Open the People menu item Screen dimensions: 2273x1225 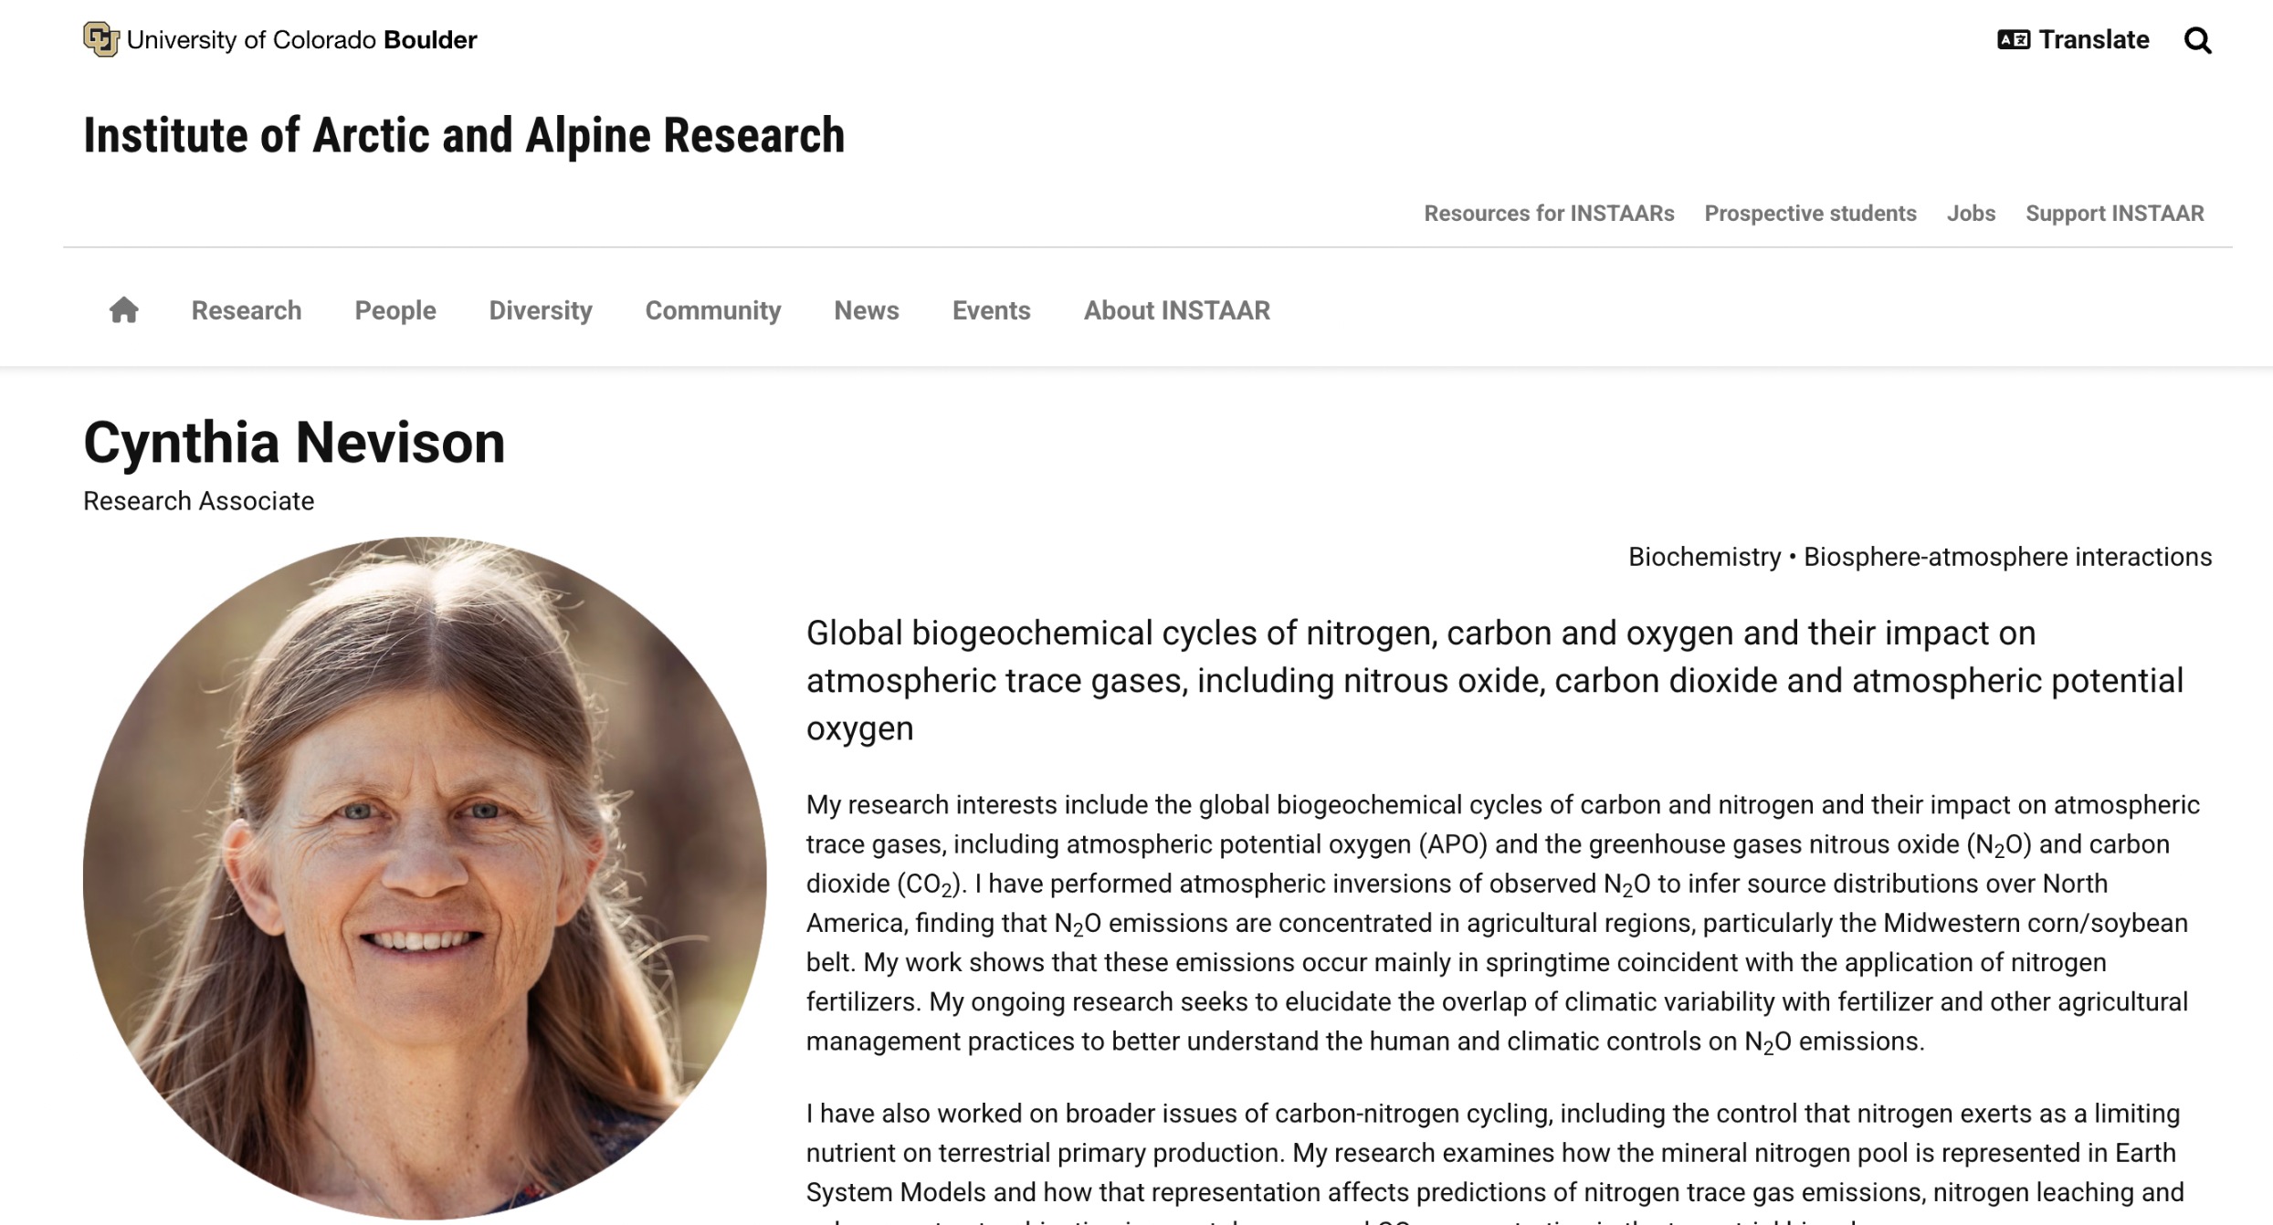point(395,310)
